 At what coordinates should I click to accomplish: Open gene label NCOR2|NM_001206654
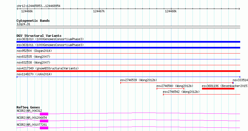click(x=32, y=118)
